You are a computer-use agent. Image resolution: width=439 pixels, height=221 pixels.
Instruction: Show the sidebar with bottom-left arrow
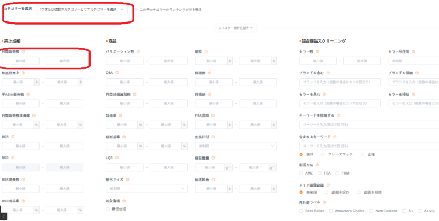(4, 216)
